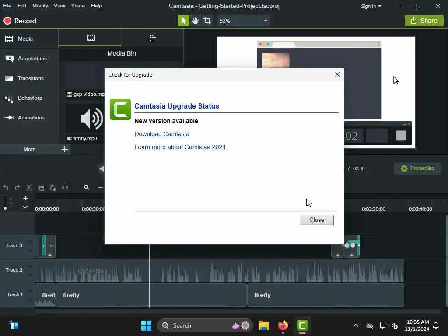
Task: Click the Cut scissors icon
Action: [x=29, y=187]
